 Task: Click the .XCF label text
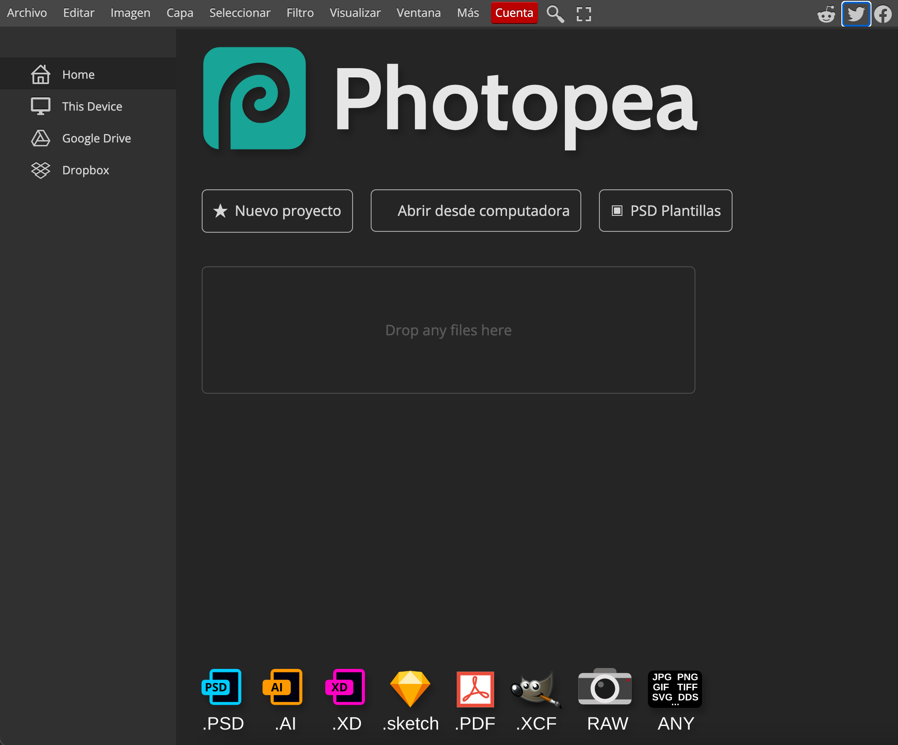(537, 724)
